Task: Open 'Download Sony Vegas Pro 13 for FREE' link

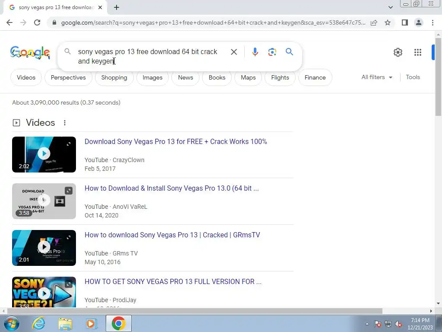Action: pyautogui.click(x=176, y=141)
